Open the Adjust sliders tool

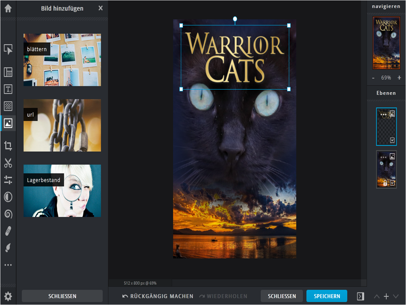(8, 180)
